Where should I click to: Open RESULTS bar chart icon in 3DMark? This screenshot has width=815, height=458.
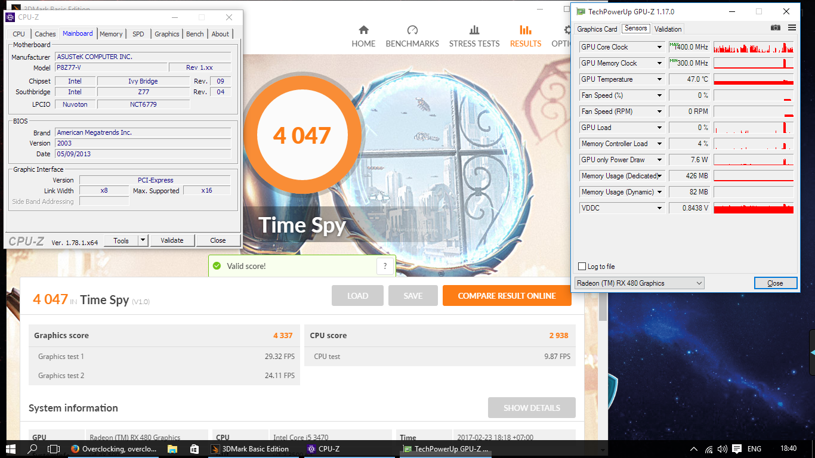525,30
